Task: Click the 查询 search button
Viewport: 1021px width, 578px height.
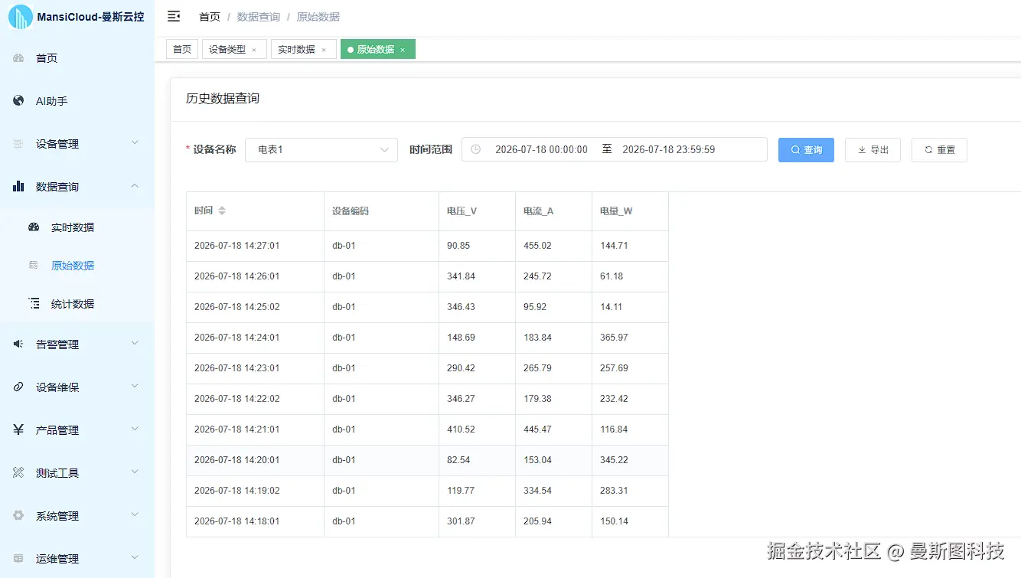Action: click(806, 149)
